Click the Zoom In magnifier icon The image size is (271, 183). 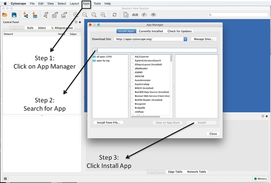click(x=76, y=15)
